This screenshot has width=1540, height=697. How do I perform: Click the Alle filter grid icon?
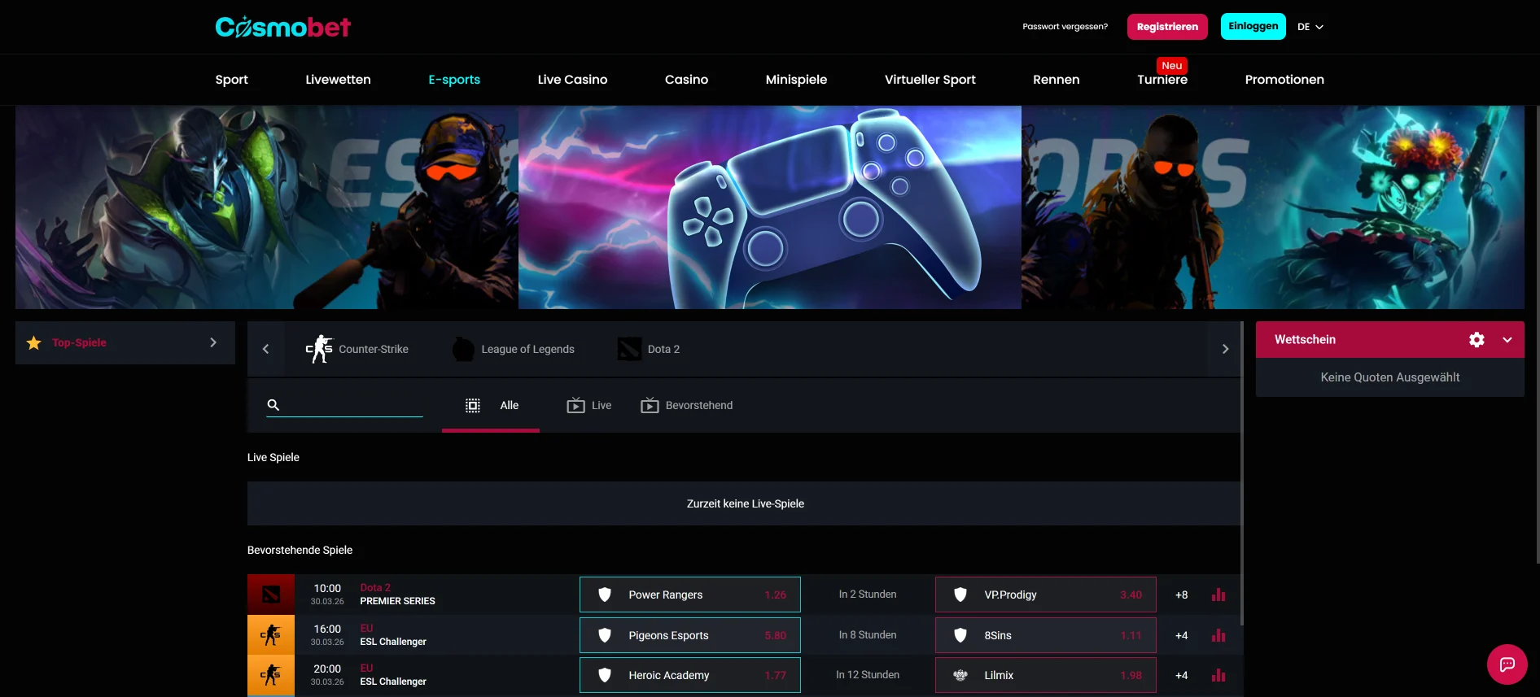473,405
